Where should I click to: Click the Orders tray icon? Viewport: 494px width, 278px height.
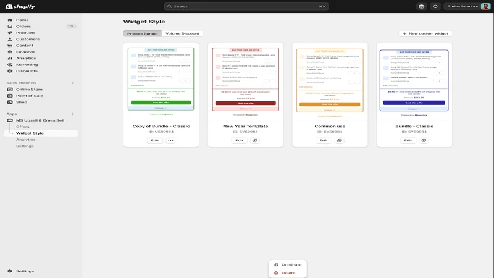[10, 26]
